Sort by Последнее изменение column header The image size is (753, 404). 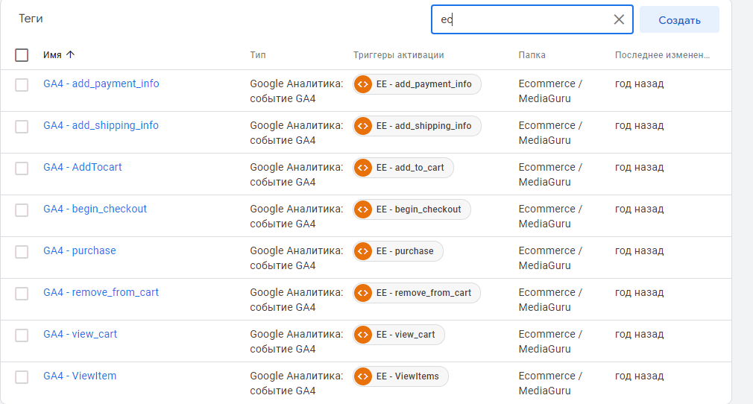662,54
